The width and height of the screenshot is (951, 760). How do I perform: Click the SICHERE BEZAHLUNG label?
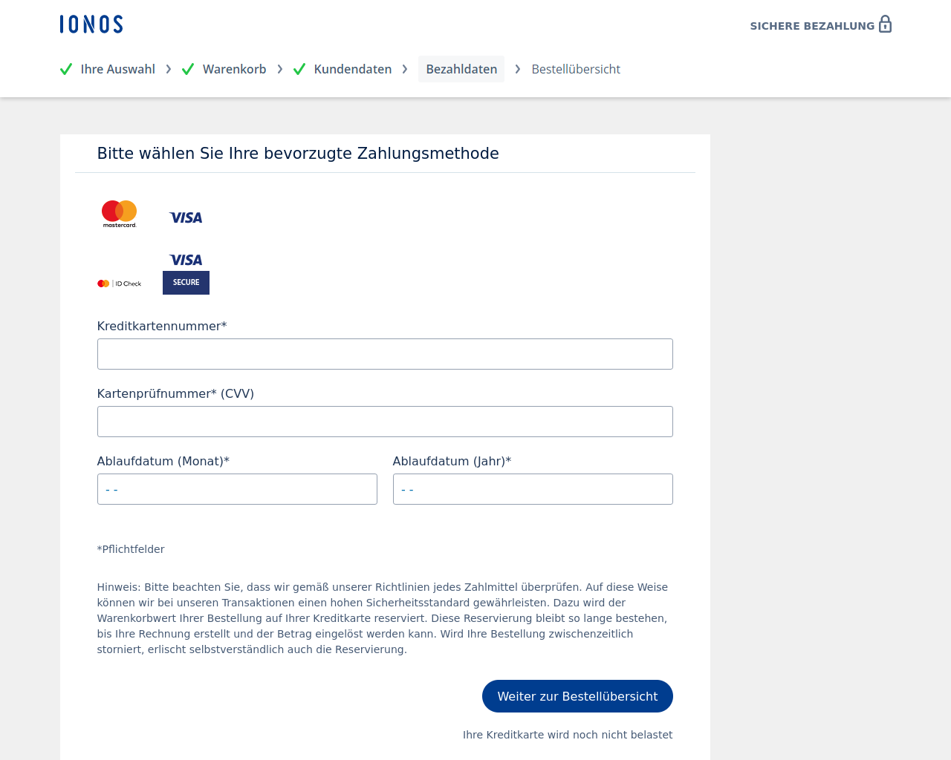point(812,26)
